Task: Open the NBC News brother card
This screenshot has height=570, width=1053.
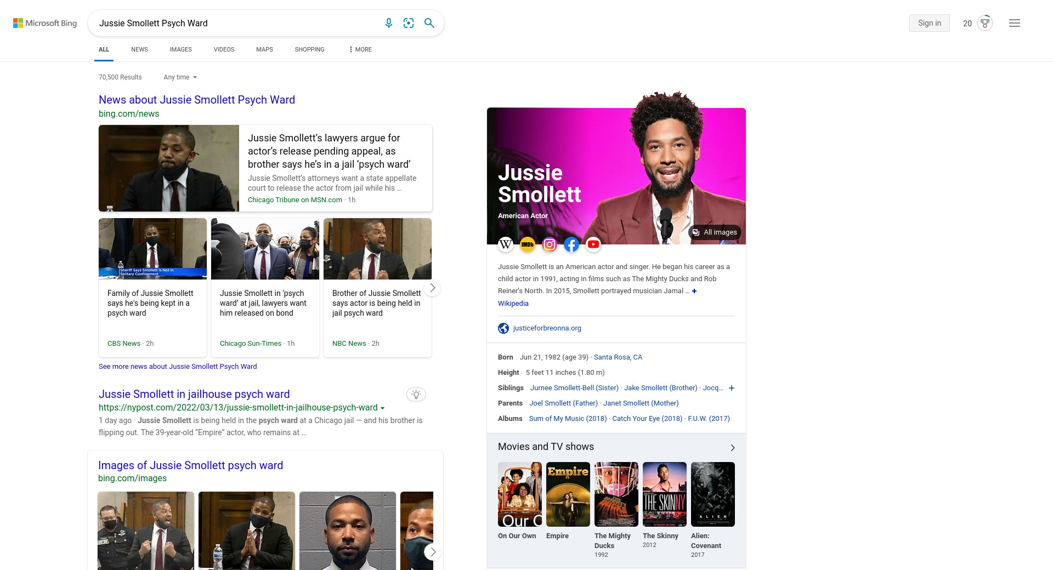Action: point(377,288)
